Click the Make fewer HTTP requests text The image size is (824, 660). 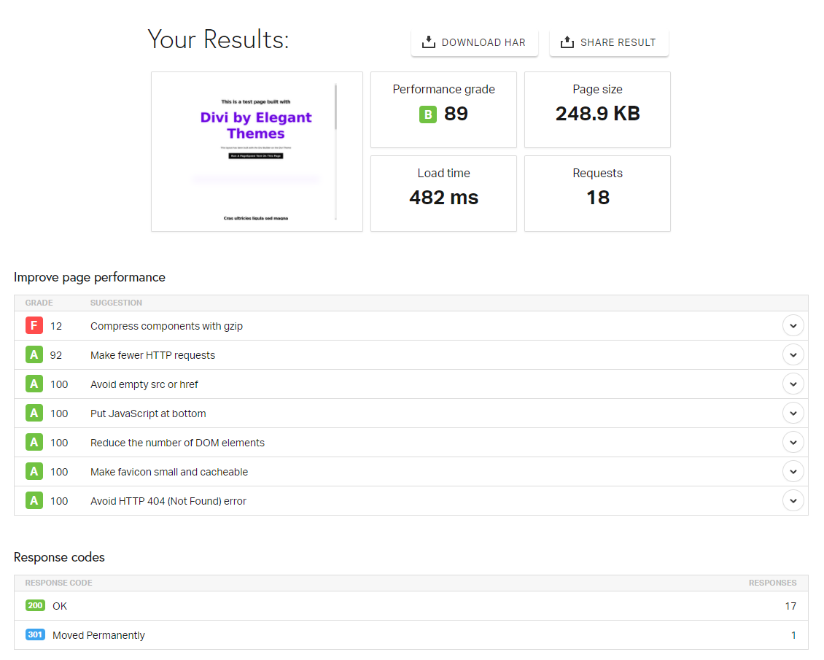tap(152, 355)
